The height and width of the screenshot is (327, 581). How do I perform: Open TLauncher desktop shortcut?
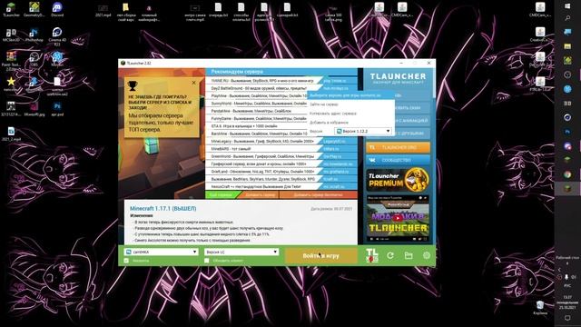point(11,10)
